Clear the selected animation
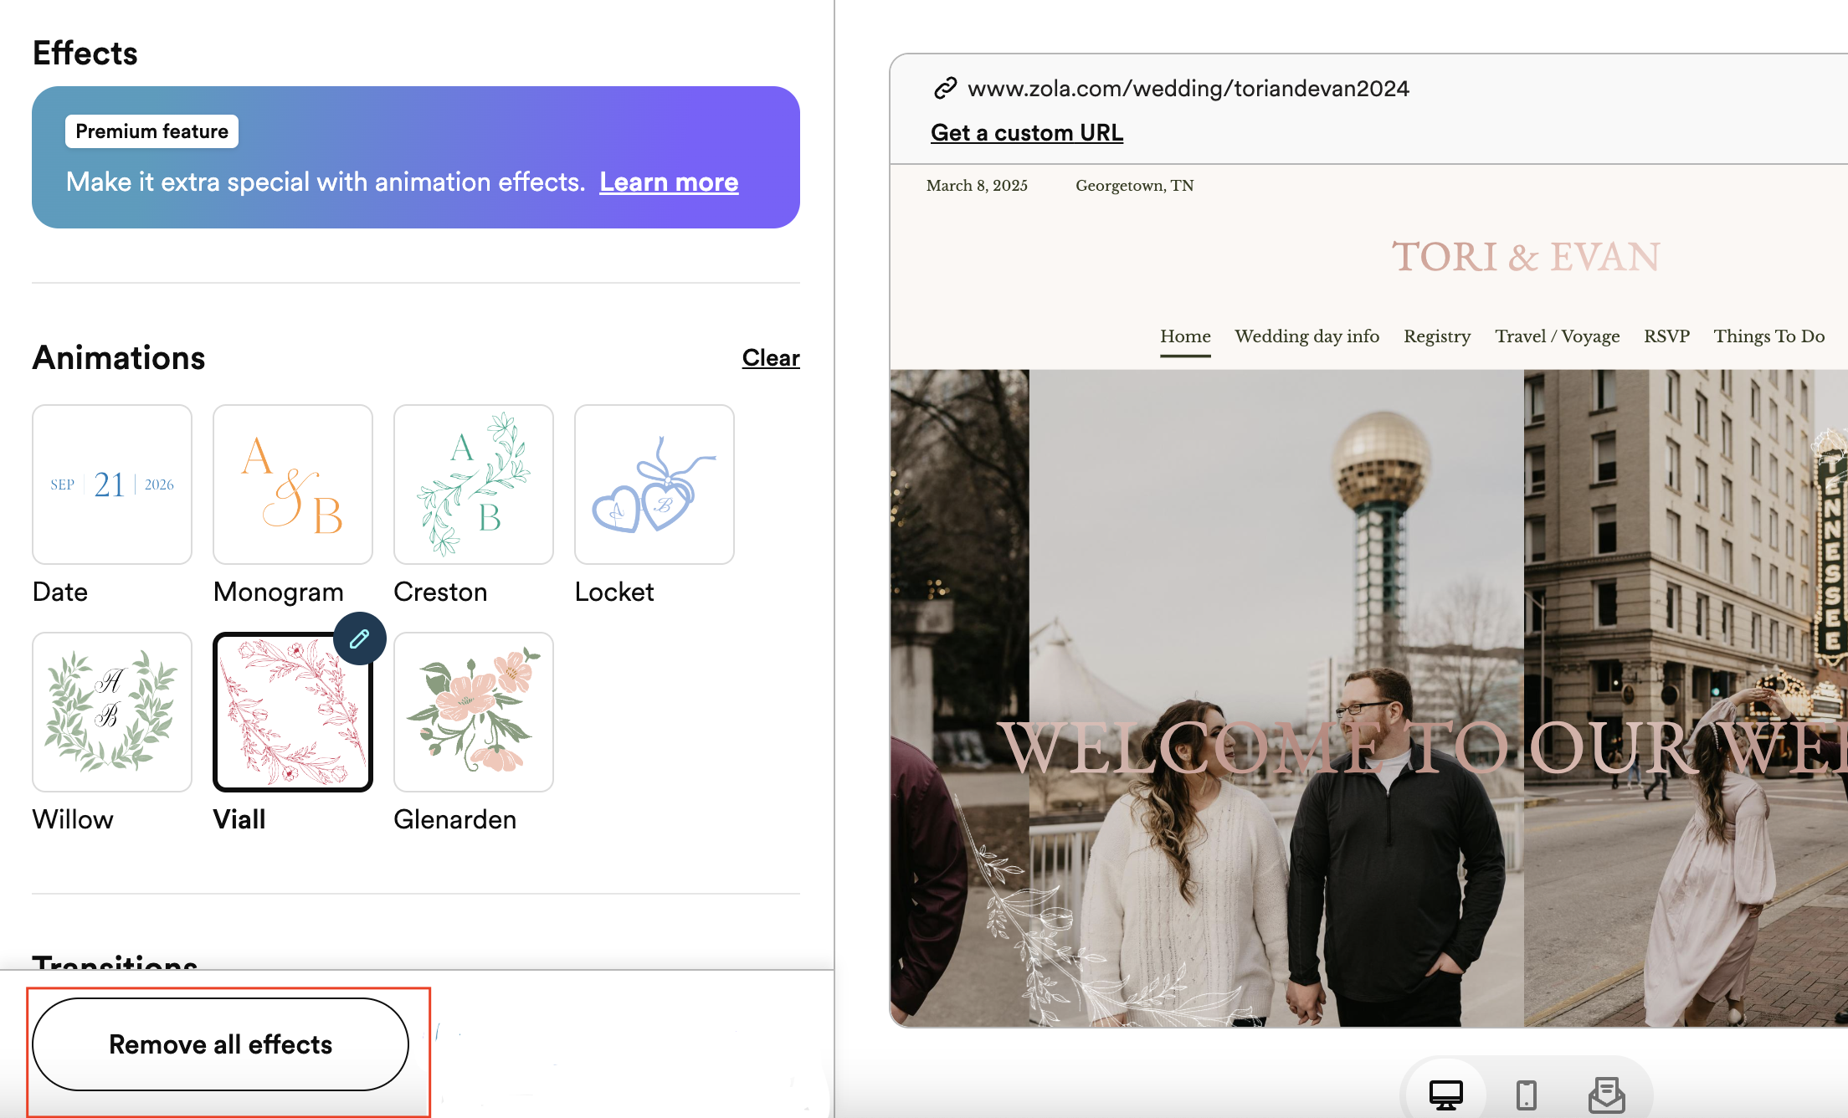Screen dimensions: 1848x1118 pyautogui.click(x=770, y=358)
